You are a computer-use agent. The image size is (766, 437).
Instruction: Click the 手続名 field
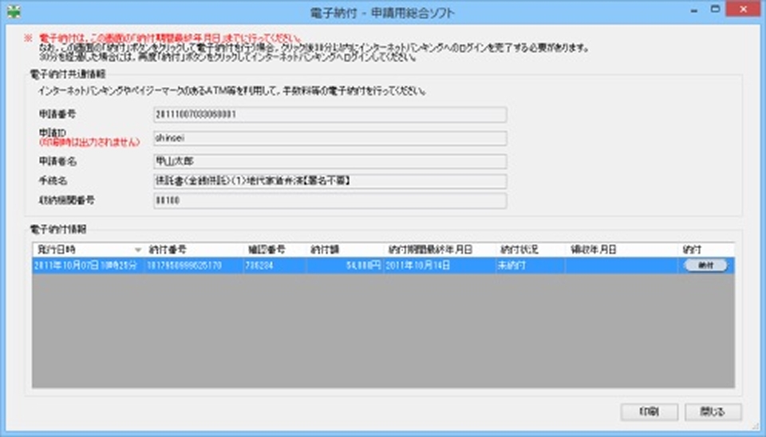point(330,181)
